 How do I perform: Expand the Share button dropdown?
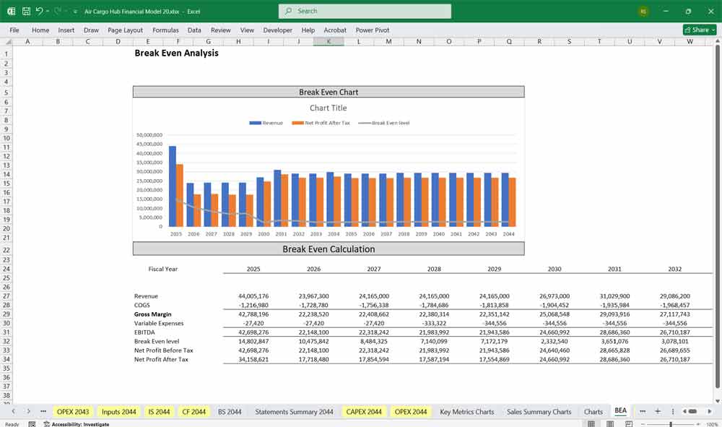(713, 30)
